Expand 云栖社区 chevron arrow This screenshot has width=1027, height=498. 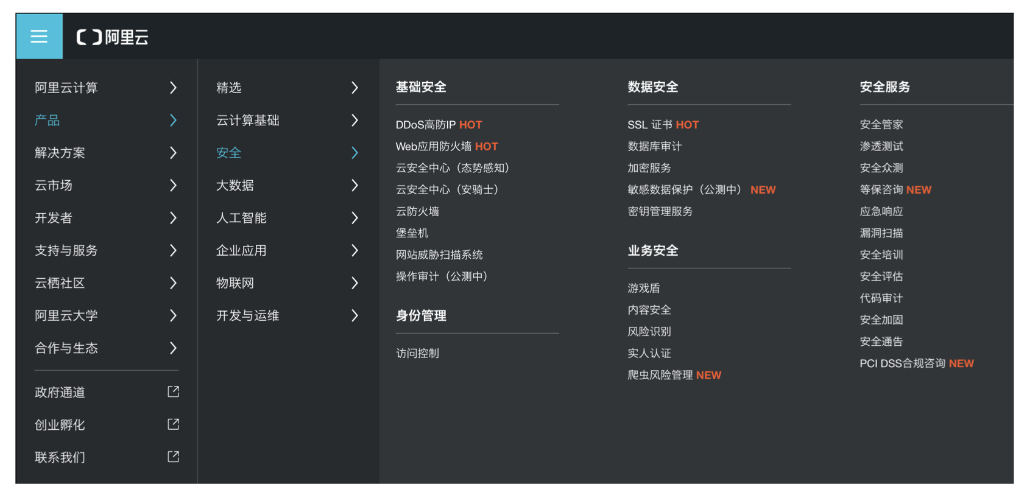click(x=173, y=283)
